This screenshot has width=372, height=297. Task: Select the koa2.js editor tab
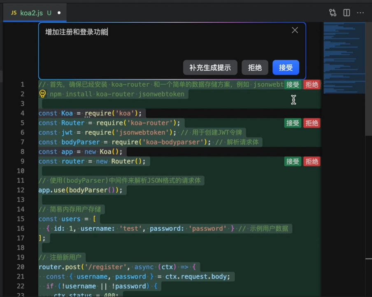point(32,13)
